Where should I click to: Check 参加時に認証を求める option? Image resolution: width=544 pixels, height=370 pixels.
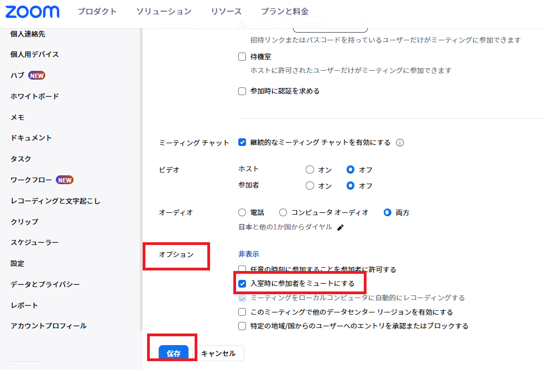click(x=242, y=91)
